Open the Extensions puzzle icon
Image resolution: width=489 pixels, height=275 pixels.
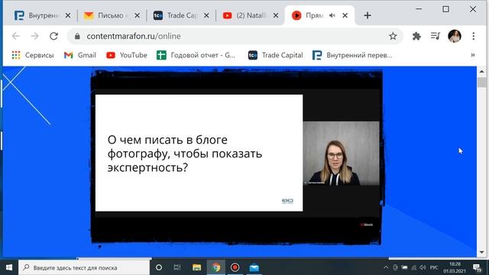[x=416, y=36]
